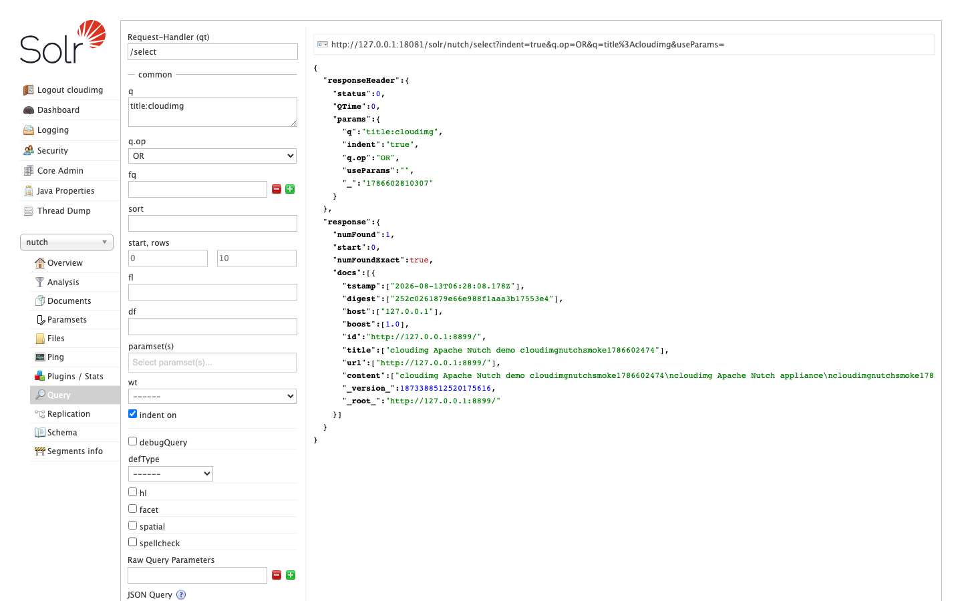Open the q.op dropdown showing OR
Screen dimensions: 962x601
(212, 156)
